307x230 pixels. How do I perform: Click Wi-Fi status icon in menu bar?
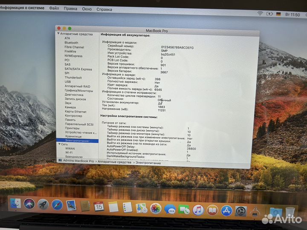point(260,14)
